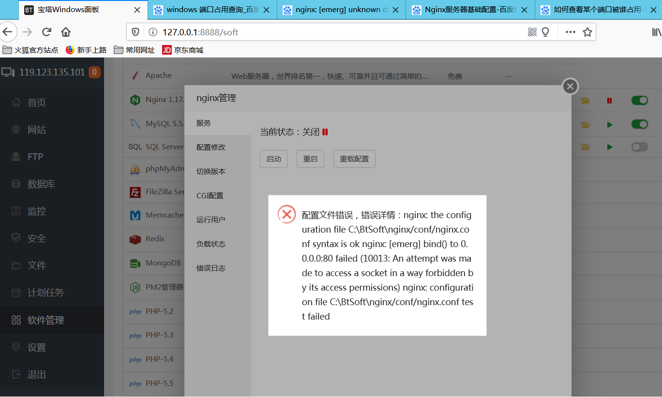Open 新手上路 bookmark

coord(86,50)
